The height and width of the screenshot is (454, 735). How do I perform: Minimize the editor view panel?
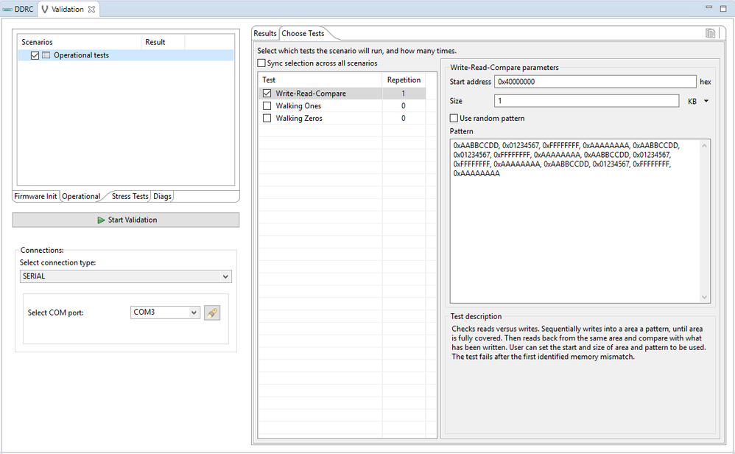708,7
